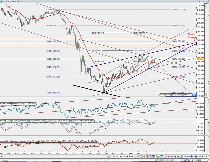This screenshot has height=162, width=209.
Task: Click the red square icon in toolbar
Action: click(x=147, y=157)
